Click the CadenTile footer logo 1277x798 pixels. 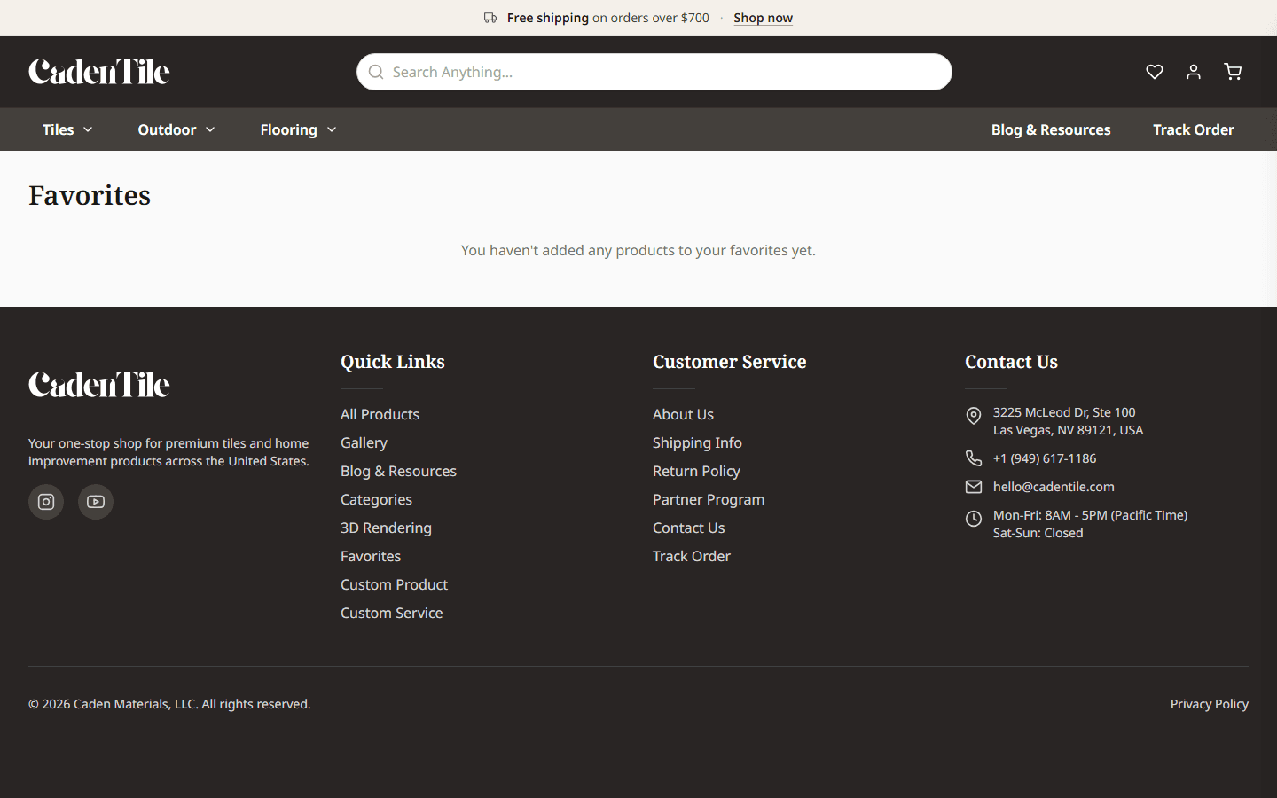98,385
